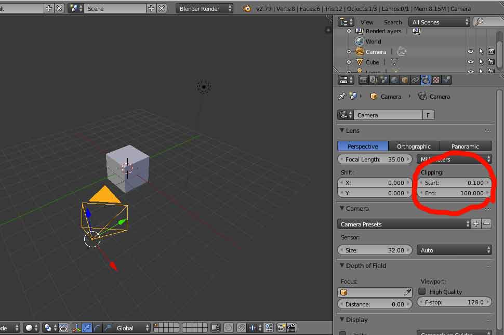Select the rotate manipulator
The width and height of the screenshot is (504, 335).
(97, 328)
